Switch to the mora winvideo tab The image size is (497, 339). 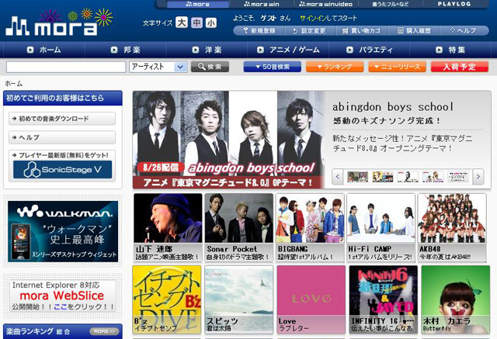pos(325,4)
